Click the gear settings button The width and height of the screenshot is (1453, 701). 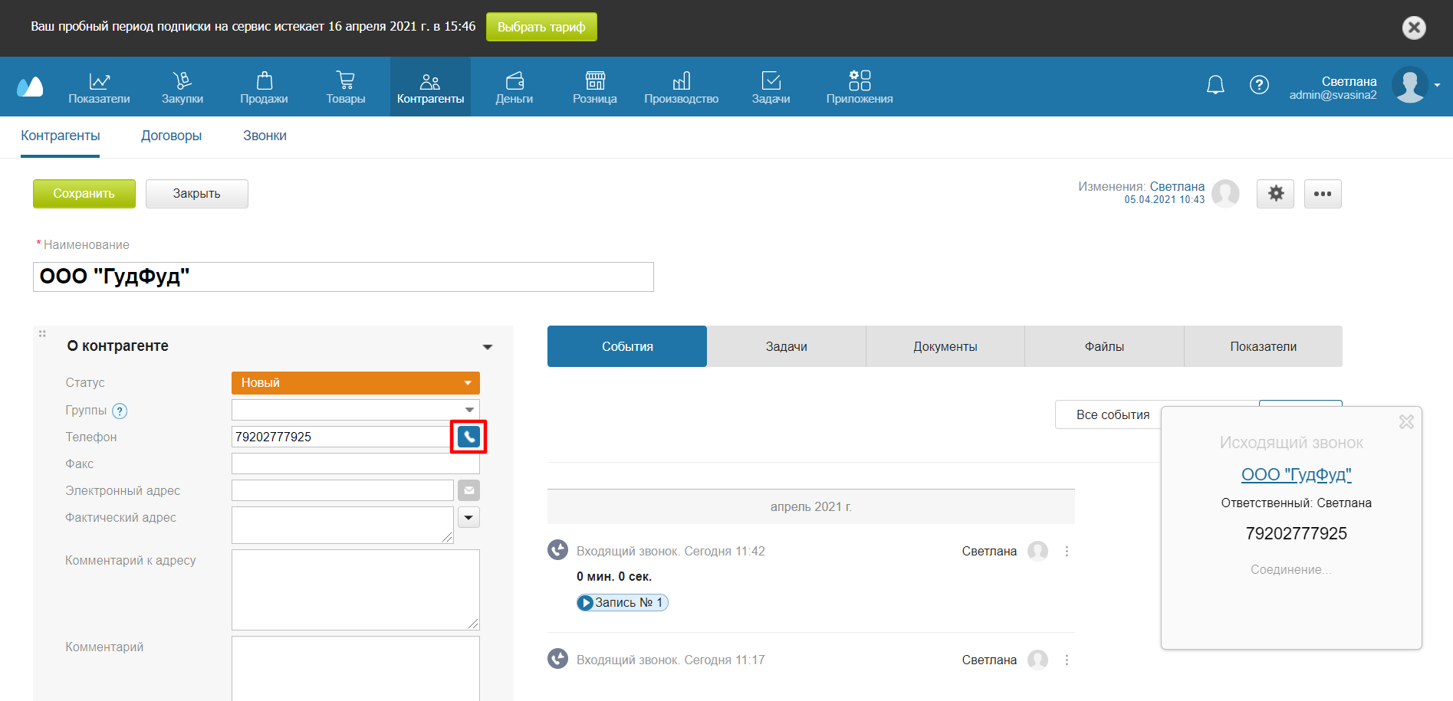[1275, 194]
